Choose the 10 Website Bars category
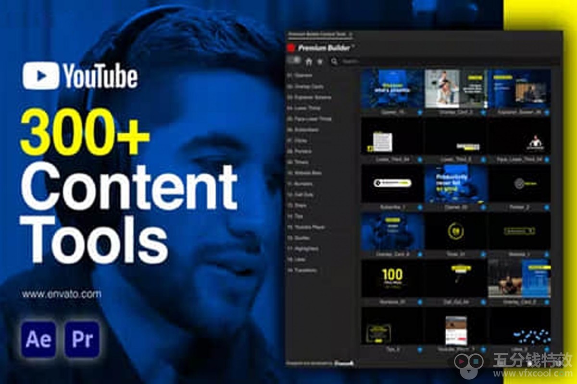Viewport: 577px width, 384px height. pos(304,173)
